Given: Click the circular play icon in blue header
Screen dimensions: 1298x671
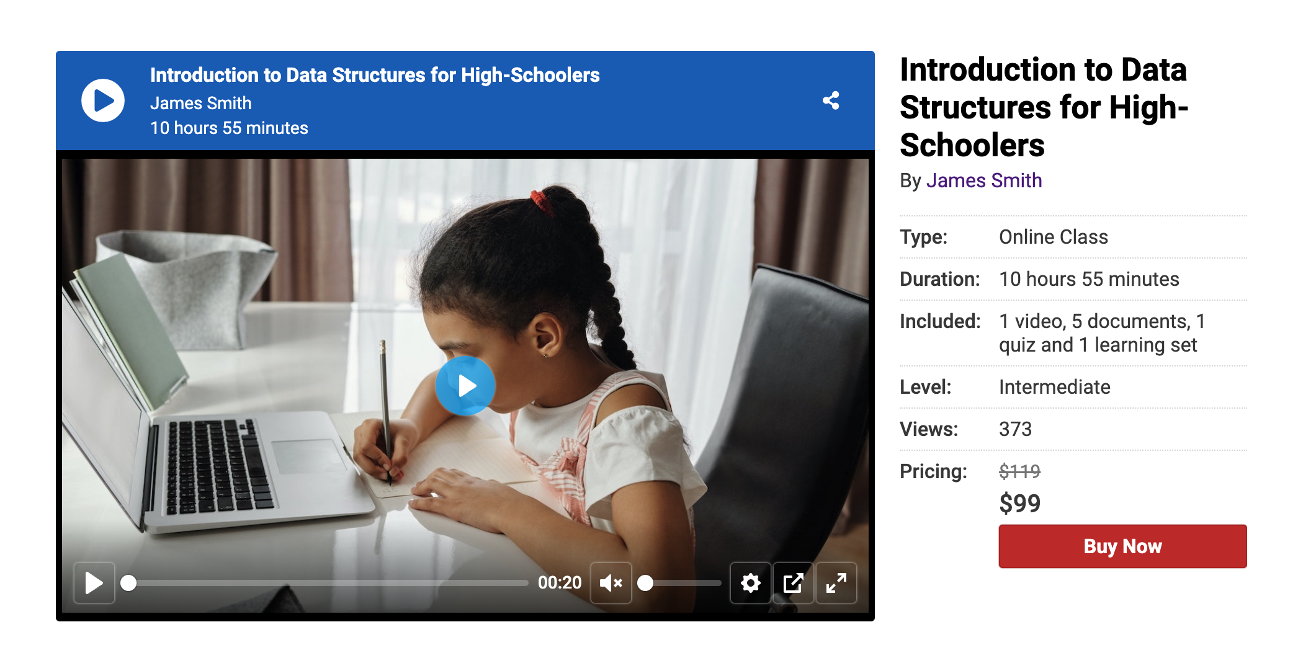Looking at the screenshot, I should point(103,100).
